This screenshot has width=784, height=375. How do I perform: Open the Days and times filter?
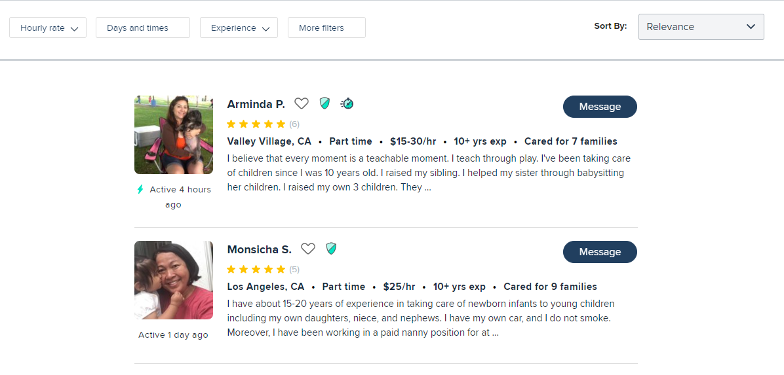coord(142,28)
